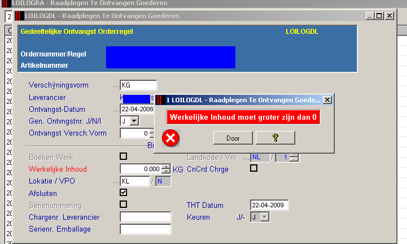Click the Lokatie KL input field
Image resolution: width=407 pixels, height=244 pixels.
[135, 181]
